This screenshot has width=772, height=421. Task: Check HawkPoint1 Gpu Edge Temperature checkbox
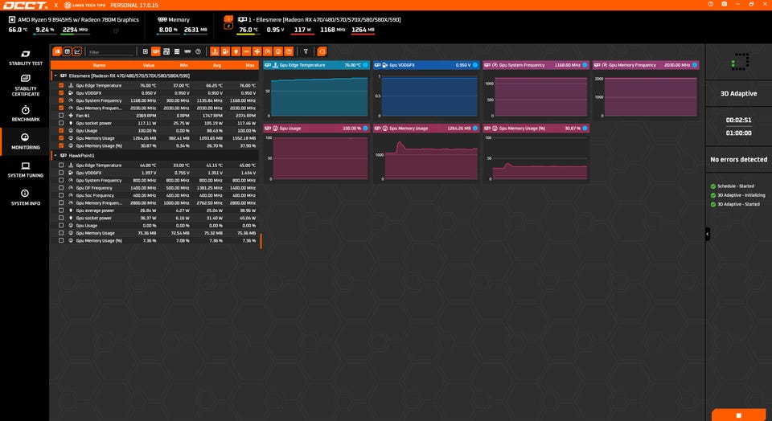61,166
